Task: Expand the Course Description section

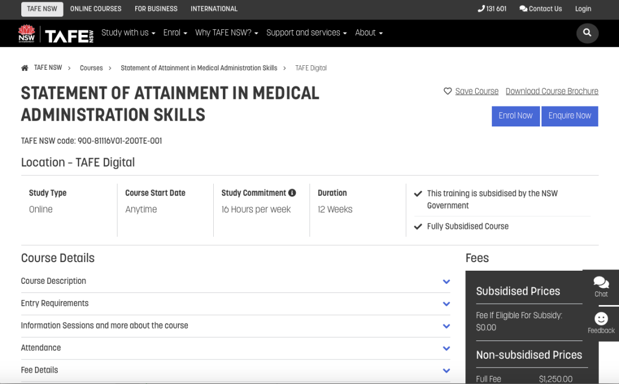Action: point(236,281)
